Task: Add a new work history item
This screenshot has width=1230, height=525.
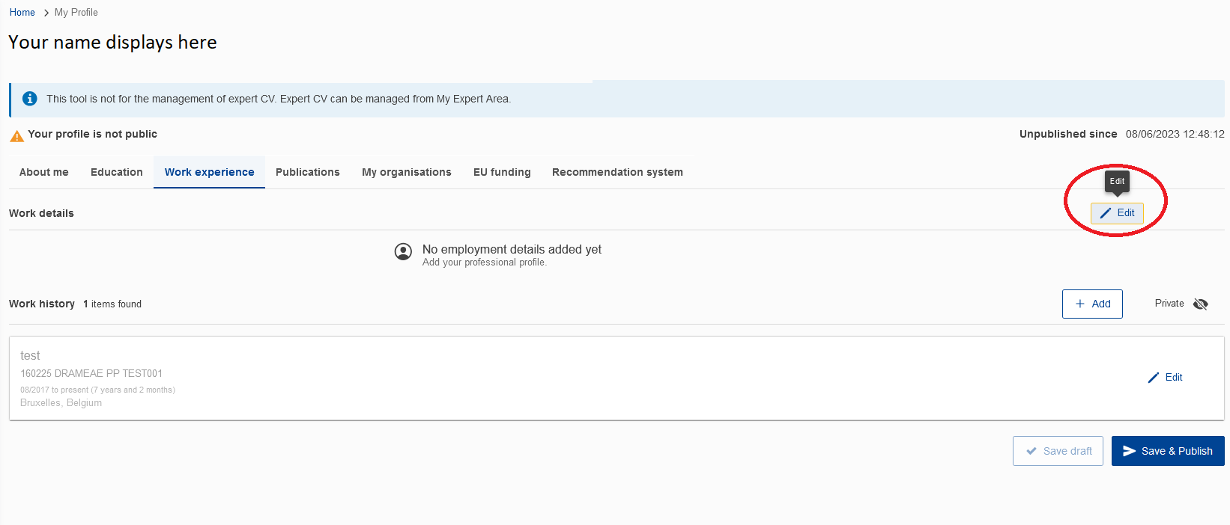Action: coord(1092,304)
